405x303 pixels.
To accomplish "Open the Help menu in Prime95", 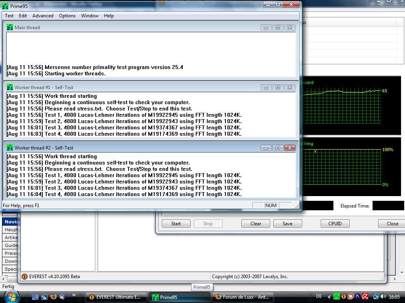I will coord(109,16).
